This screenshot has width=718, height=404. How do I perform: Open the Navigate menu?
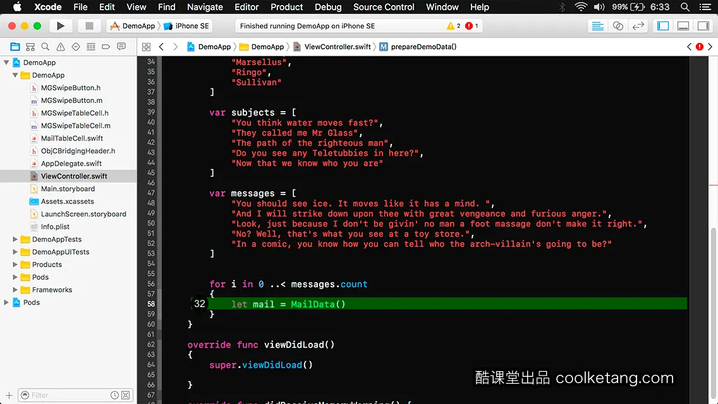pyautogui.click(x=205, y=7)
